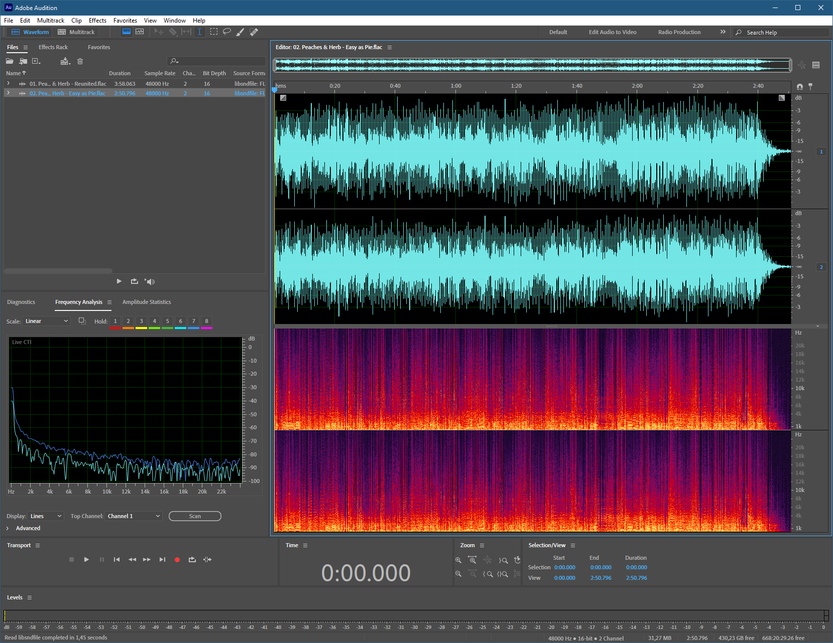Click the Search Help field
Viewport: 833px width, 643px height.
tap(781, 32)
